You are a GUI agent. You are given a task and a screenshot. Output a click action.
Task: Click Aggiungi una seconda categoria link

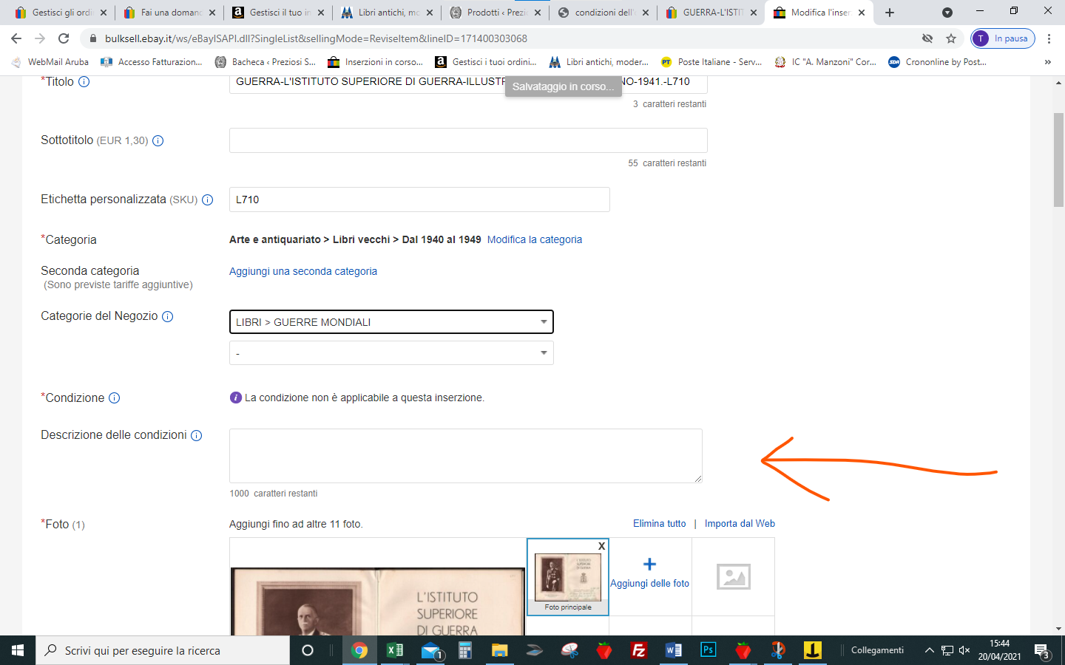(x=303, y=271)
